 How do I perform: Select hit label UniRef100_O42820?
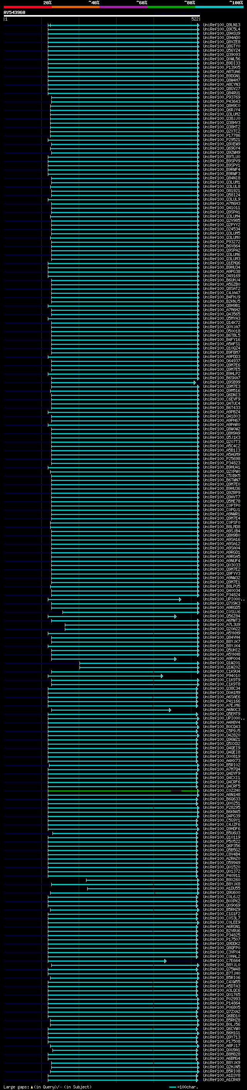(222, 735)
